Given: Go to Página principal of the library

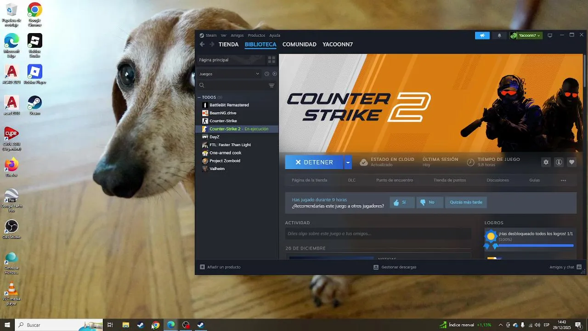Looking at the screenshot, I should pyautogui.click(x=231, y=60).
